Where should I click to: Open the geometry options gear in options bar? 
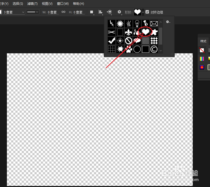pos(119,12)
